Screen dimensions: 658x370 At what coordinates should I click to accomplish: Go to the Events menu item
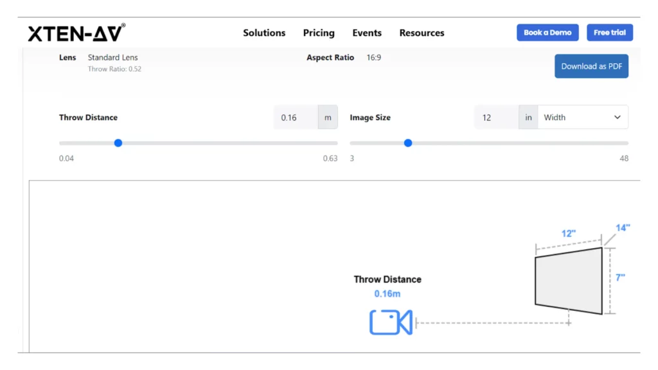click(x=367, y=33)
